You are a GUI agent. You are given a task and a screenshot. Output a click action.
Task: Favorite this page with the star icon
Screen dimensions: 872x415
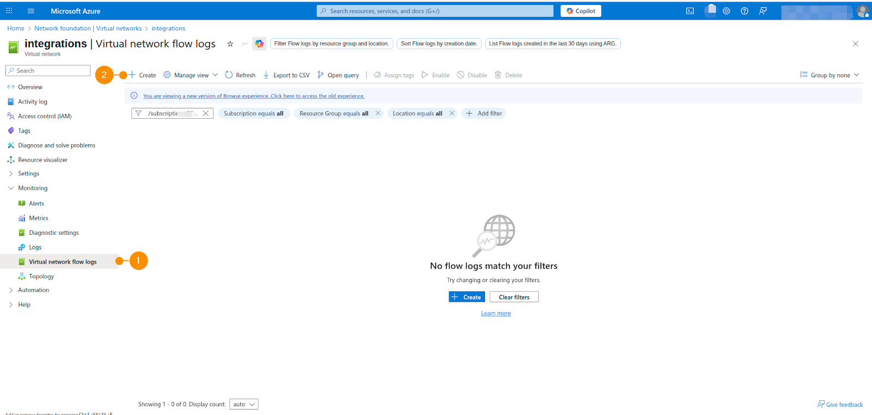tap(230, 44)
